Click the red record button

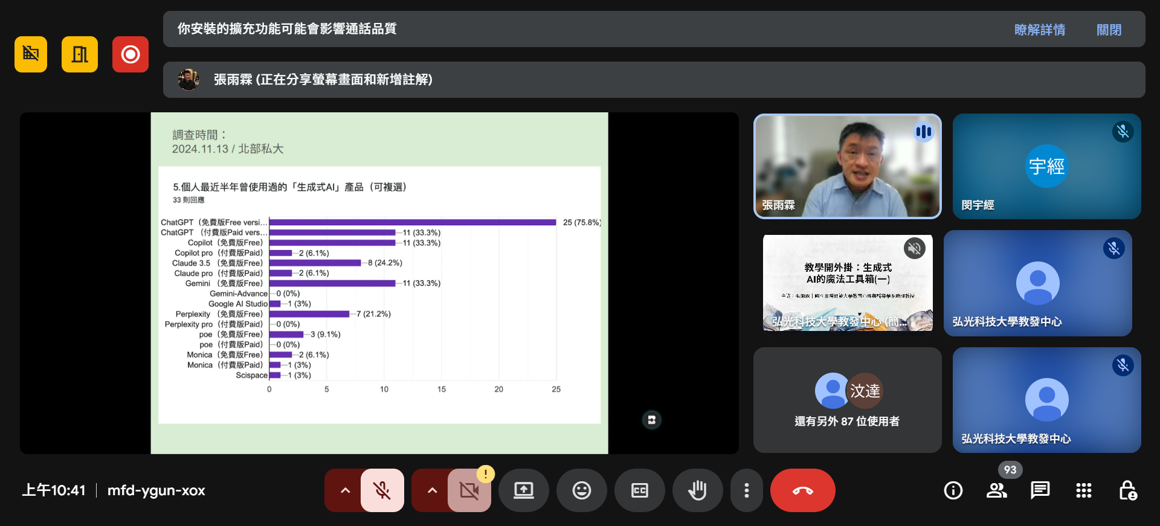click(130, 54)
